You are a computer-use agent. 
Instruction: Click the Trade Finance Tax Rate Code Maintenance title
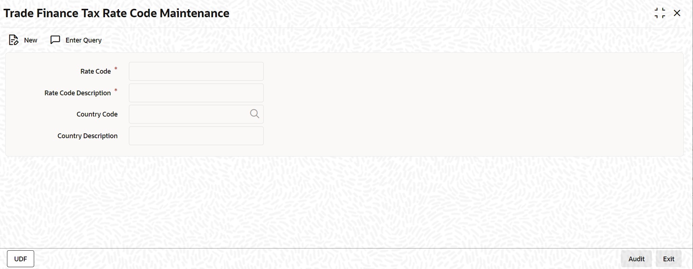click(x=116, y=13)
